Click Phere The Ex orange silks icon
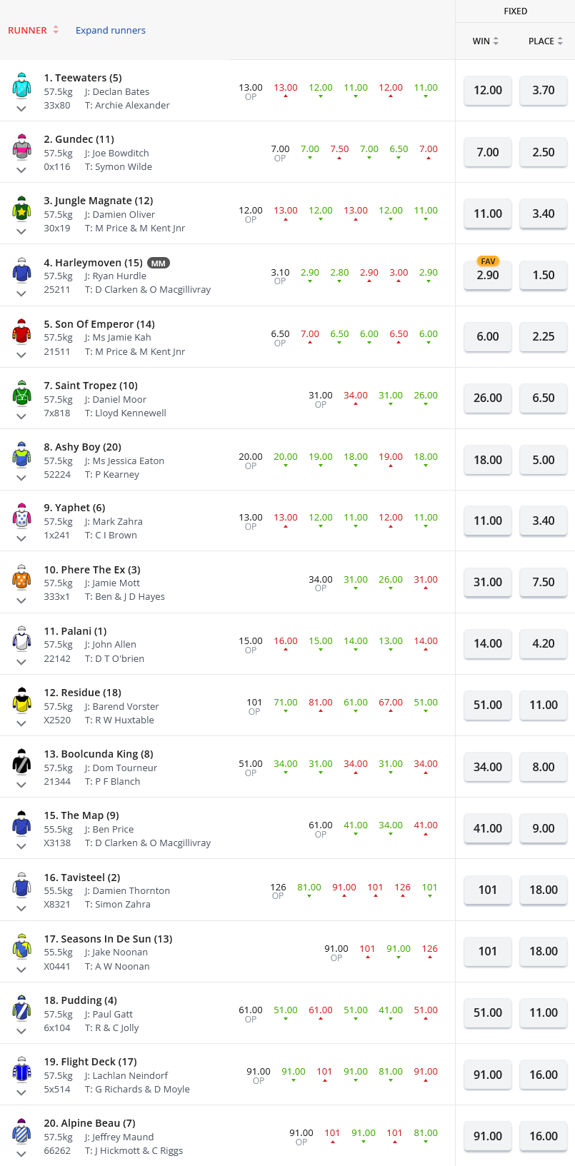This screenshot has width=575, height=1166. 21,577
